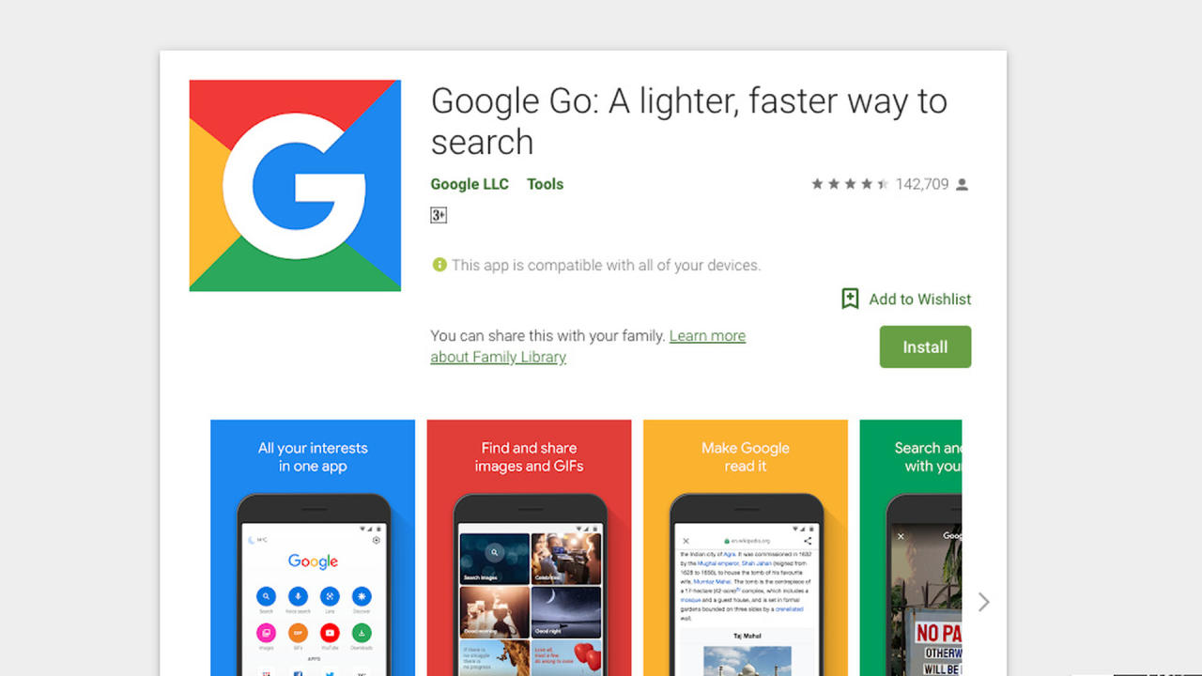Open the Tools category link
This screenshot has height=676, width=1202.
pos(545,184)
